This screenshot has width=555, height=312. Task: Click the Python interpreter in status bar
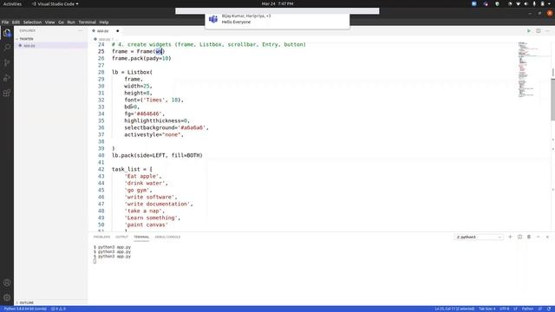(25, 309)
